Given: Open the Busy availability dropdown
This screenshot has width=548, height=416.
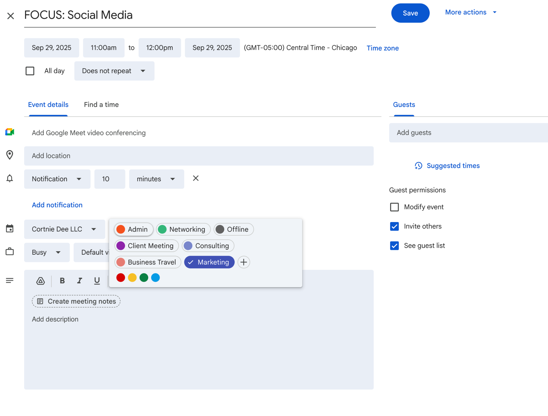Looking at the screenshot, I should (x=47, y=252).
